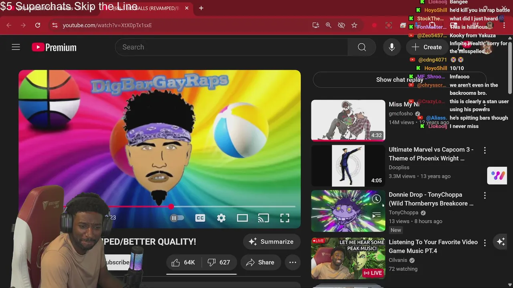Go back with the browser back arrow
This screenshot has height=288, width=513.
[9, 25]
